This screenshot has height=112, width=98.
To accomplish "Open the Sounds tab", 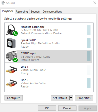I will click(35, 12).
